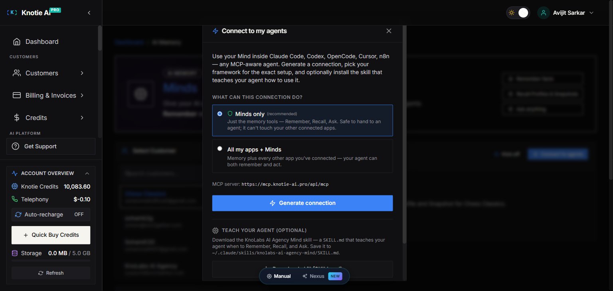The width and height of the screenshot is (613, 291).
Task: Click the dialog vertical scrollbar
Action: (x=404, y=134)
